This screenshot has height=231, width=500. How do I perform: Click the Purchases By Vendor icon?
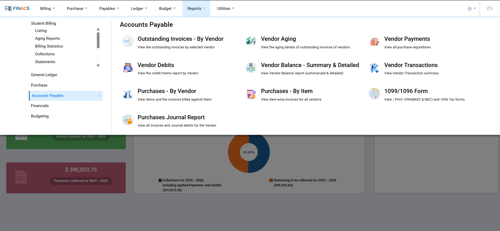tap(128, 94)
